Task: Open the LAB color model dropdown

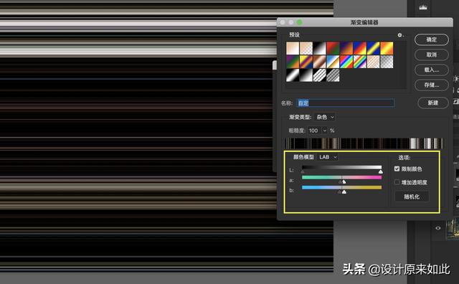Action: point(328,157)
